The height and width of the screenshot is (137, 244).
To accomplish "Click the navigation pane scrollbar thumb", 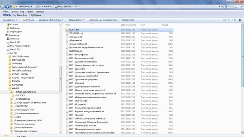I will coord(61,79).
